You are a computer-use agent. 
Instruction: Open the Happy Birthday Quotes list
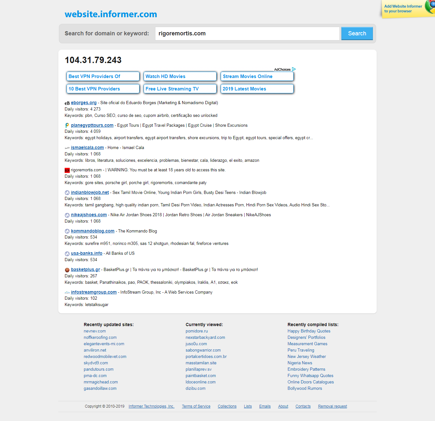tap(309, 331)
